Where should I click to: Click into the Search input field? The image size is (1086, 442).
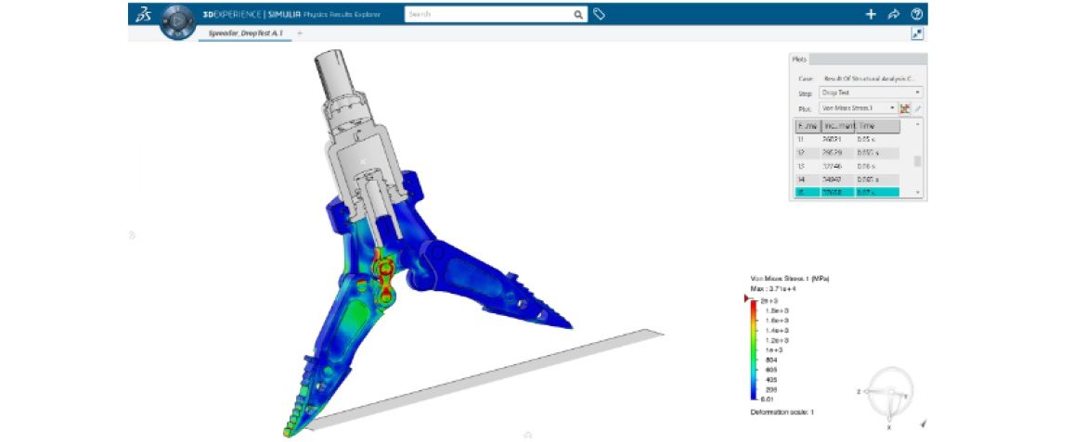click(x=487, y=15)
